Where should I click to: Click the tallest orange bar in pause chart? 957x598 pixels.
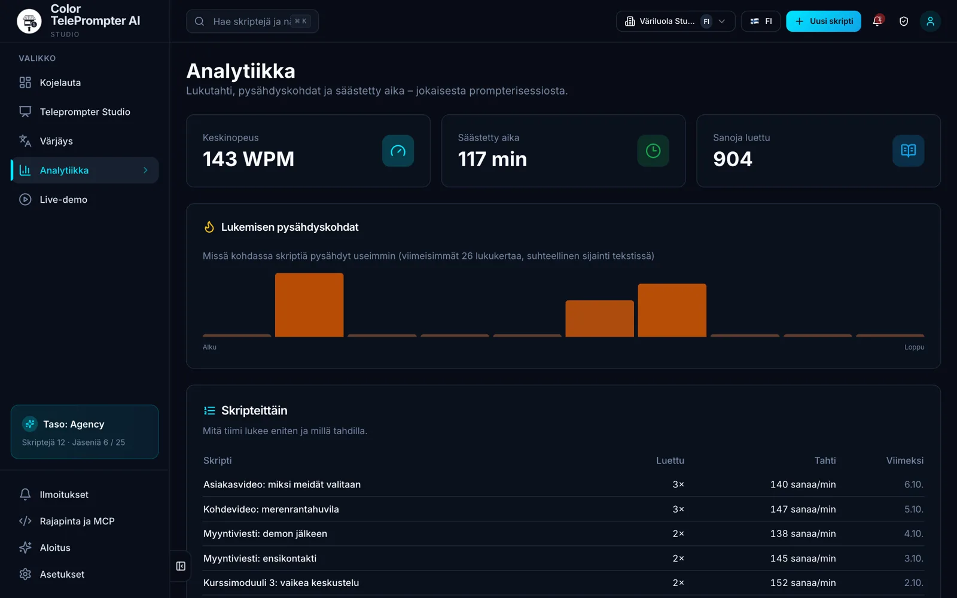coord(309,305)
